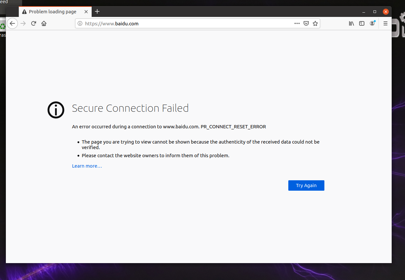Click the forward navigation arrow
This screenshot has height=280, width=405.
click(23, 23)
